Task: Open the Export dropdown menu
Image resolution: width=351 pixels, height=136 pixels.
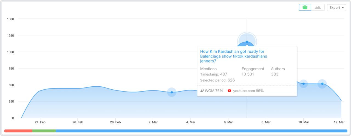Action: pyautogui.click(x=336, y=8)
